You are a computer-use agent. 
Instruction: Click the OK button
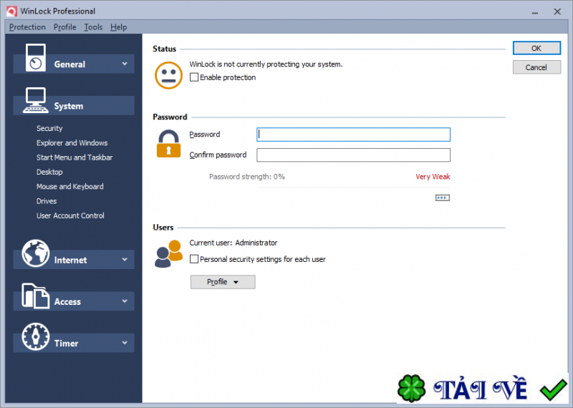(536, 48)
